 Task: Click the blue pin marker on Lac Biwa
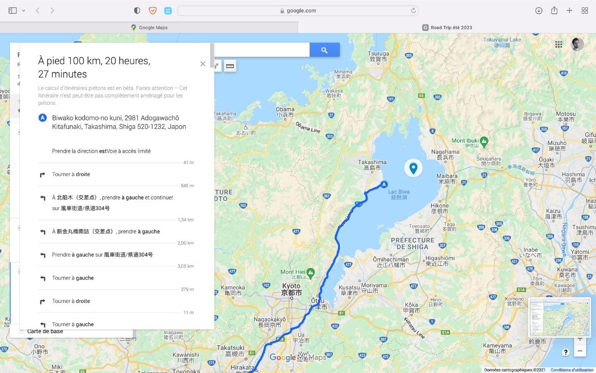pyautogui.click(x=413, y=168)
